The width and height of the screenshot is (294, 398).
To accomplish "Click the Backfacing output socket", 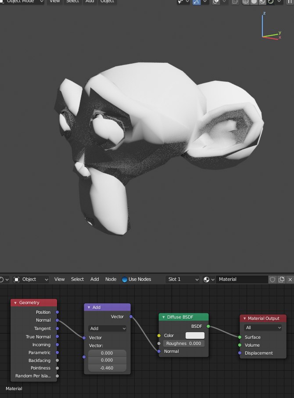I will pos(57,360).
